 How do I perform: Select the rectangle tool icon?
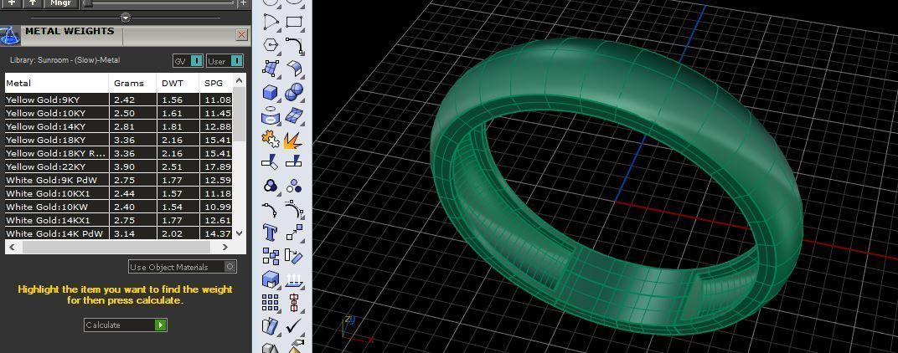(294, 22)
